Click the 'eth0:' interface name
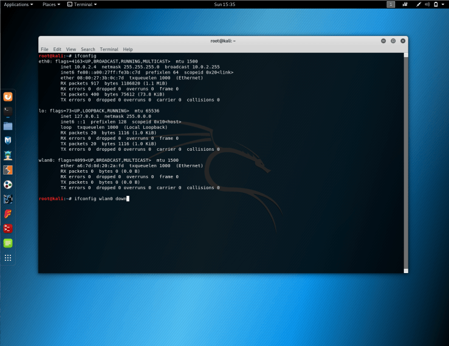 click(x=45, y=61)
